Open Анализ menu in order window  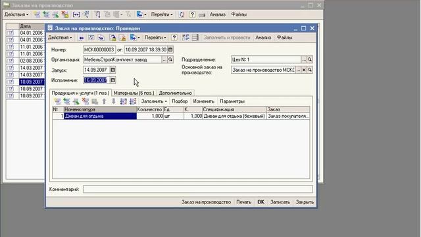263,38
